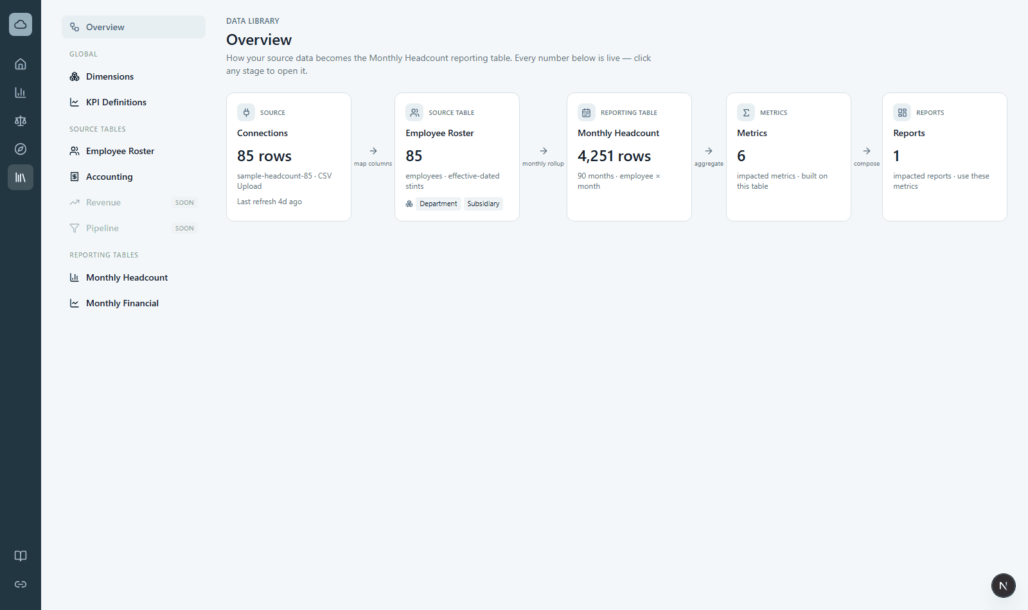1028x610 pixels.
Task: Click the aggregate arrow
Action: point(709,151)
